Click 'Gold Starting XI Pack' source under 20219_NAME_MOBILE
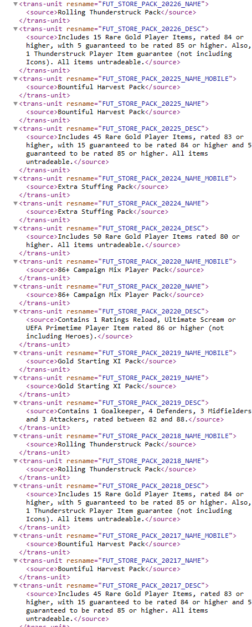Screen dimensions: 252x627 99,361
